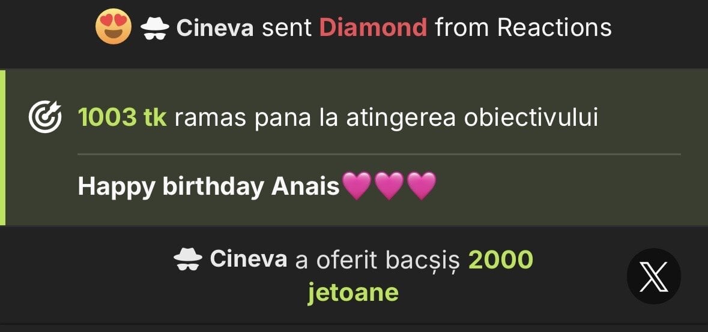The image size is (708, 332).
Task: Click "ramas pana la atingerea obiectivului" text
Action: coord(386,118)
